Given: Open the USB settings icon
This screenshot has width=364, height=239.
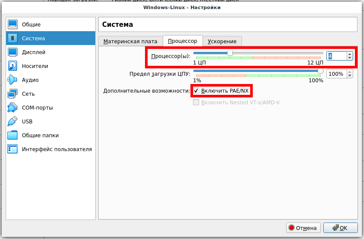Looking at the screenshot, I should 13,122.
